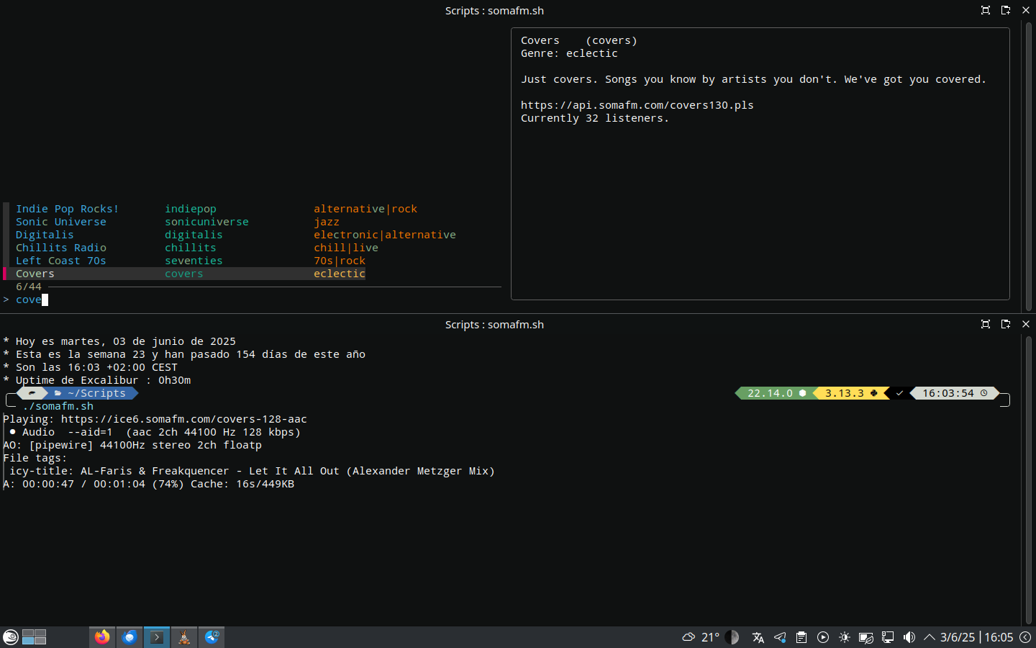Click the 'jazz' genre entry
Image resolution: width=1036 pixels, height=648 pixels.
tap(327, 222)
